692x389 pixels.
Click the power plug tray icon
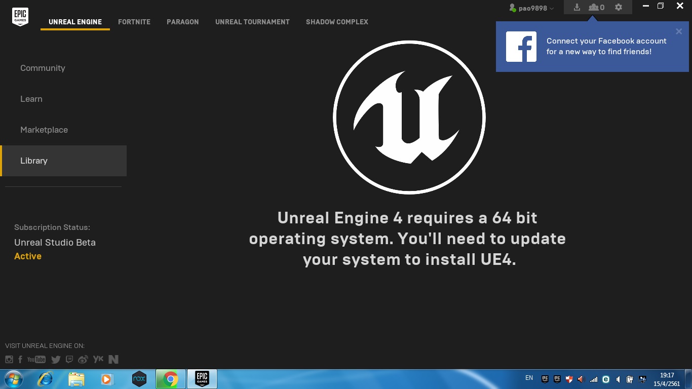coord(630,379)
